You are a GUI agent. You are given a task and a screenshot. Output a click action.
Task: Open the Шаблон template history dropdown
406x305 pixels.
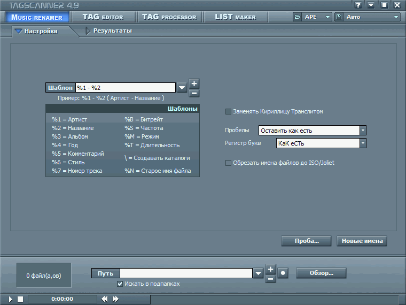(x=182, y=88)
